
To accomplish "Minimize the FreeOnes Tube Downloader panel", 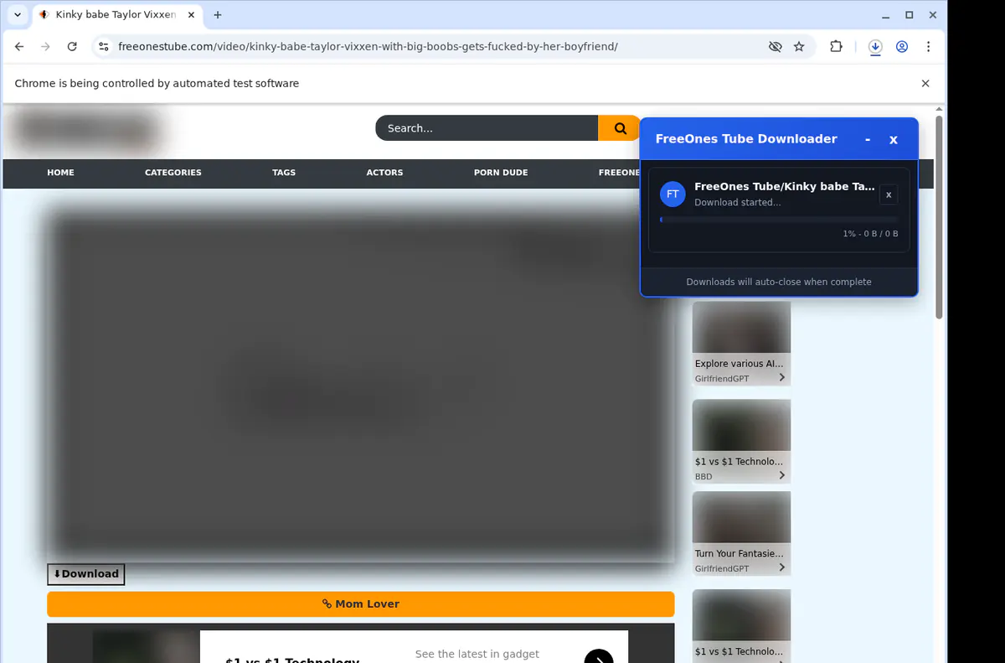I will click(868, 139).
